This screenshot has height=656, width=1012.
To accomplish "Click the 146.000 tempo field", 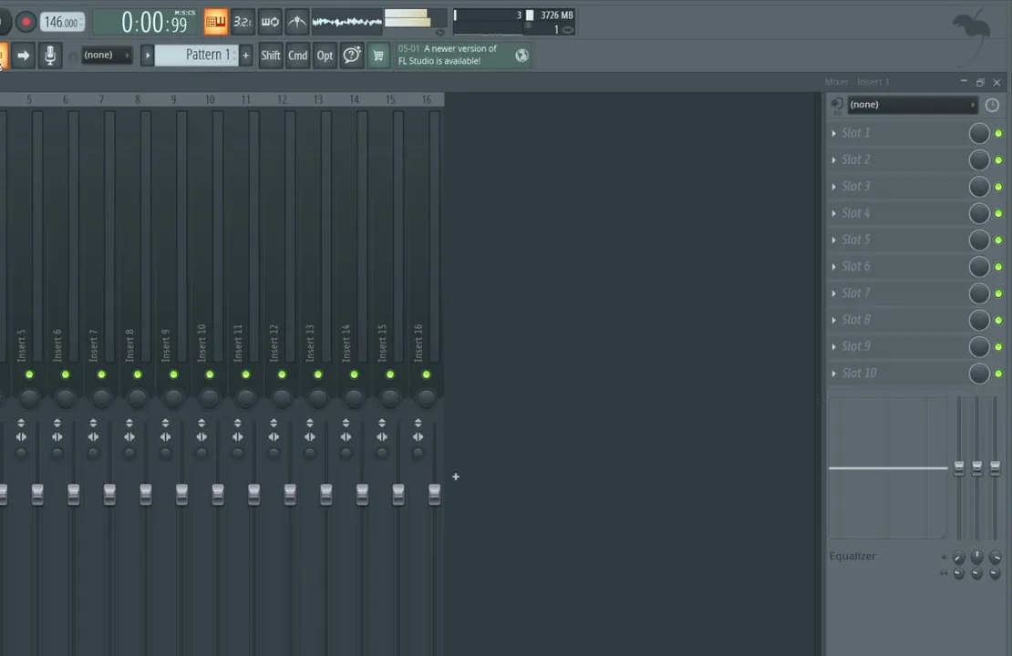I will point(63,22).
